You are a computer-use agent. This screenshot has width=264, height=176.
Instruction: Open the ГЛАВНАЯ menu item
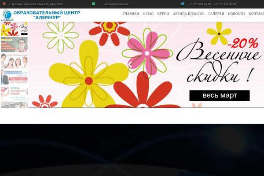pos(131,14)
